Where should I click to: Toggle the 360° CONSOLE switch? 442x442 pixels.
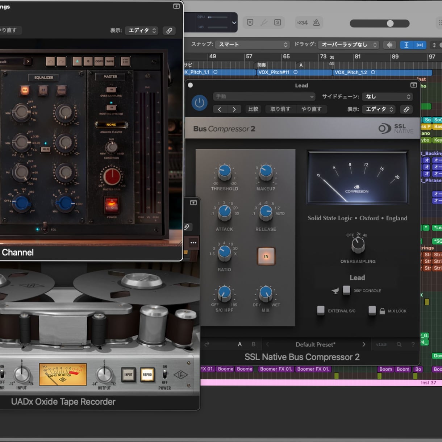347,290
